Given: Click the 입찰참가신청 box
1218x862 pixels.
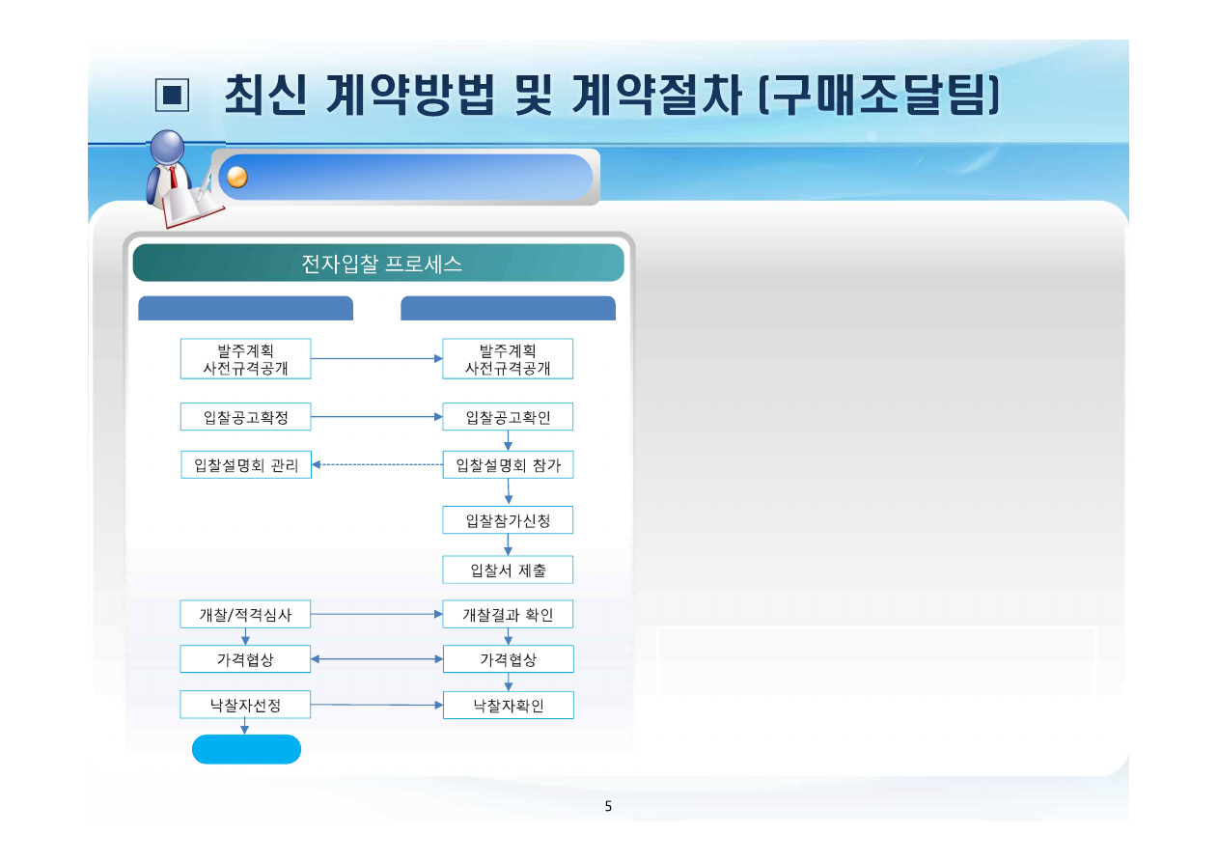Looking at the screenshot, I should coord(508,519).
